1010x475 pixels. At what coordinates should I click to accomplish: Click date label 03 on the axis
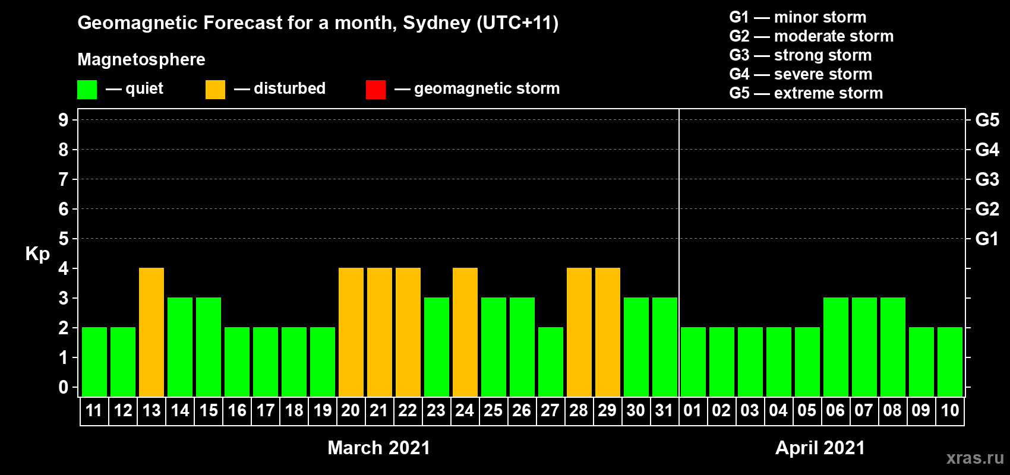point(750,410)
